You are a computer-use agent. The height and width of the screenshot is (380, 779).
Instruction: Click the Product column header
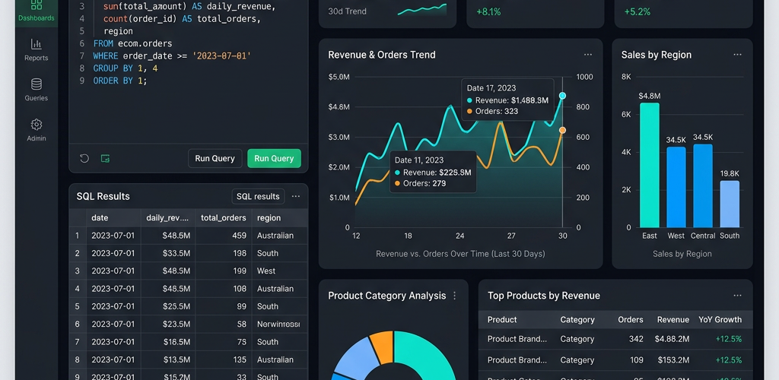[502, 319]
